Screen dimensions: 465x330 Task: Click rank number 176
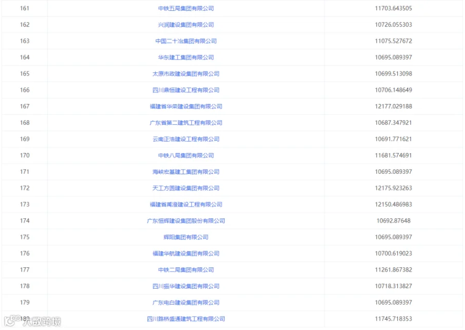(x=25, y=253)
